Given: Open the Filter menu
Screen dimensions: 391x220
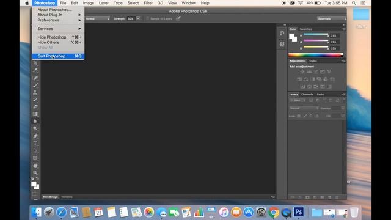Looking at the screenshot, I should pyautogui.click(x=148, y=3).
